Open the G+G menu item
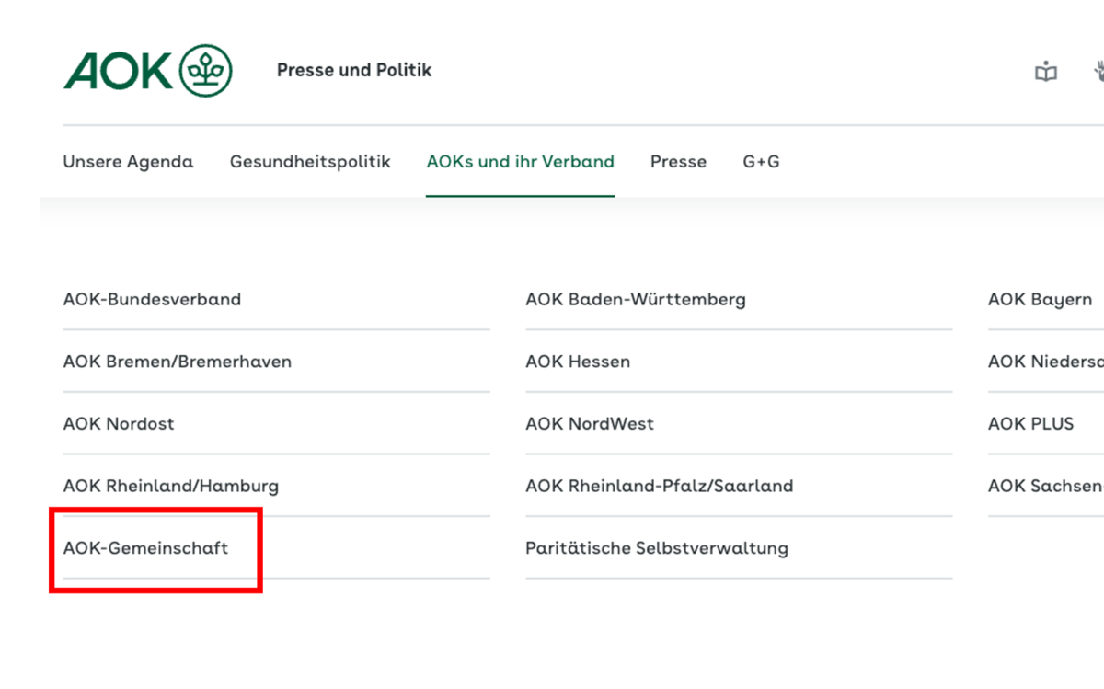Image resolution: width=1104 pixels, height=689 pixels. click(x=761, y=162)
